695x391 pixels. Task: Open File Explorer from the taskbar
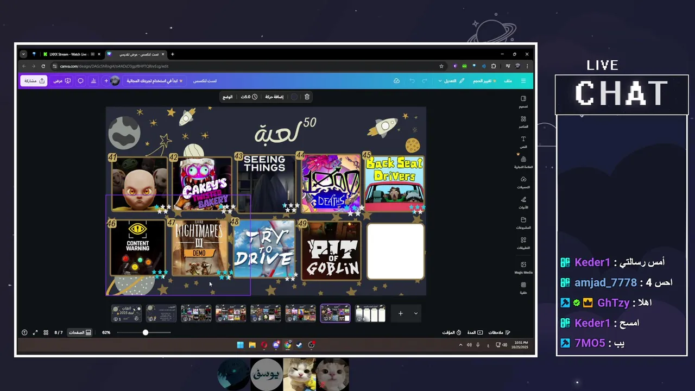[x=252, y=345]
